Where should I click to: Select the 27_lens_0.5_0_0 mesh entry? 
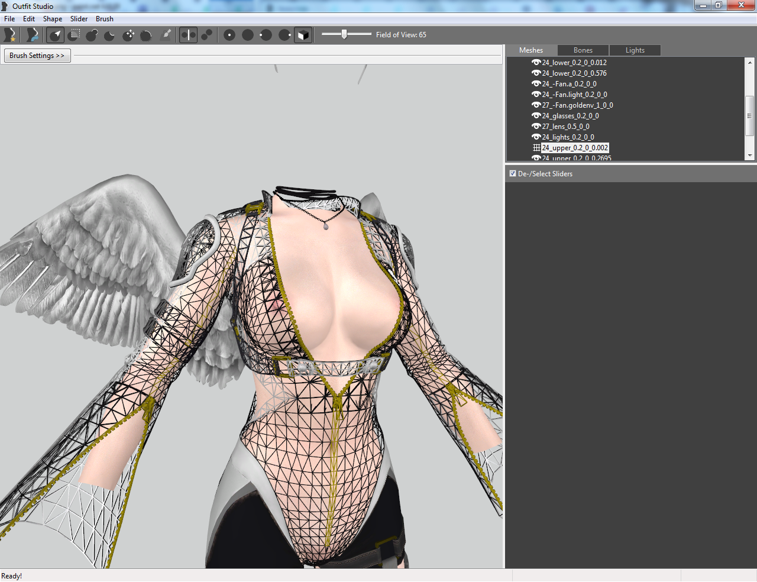point(566,127)
